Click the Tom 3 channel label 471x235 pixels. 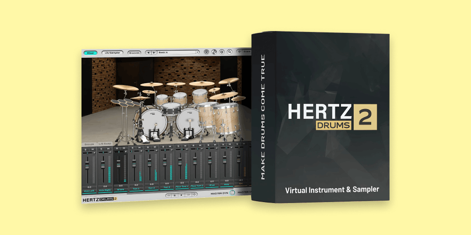[167, 188]
